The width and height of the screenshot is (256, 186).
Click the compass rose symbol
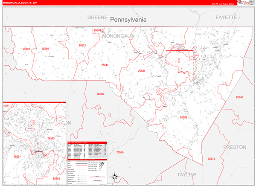click(x=115, y=177)
